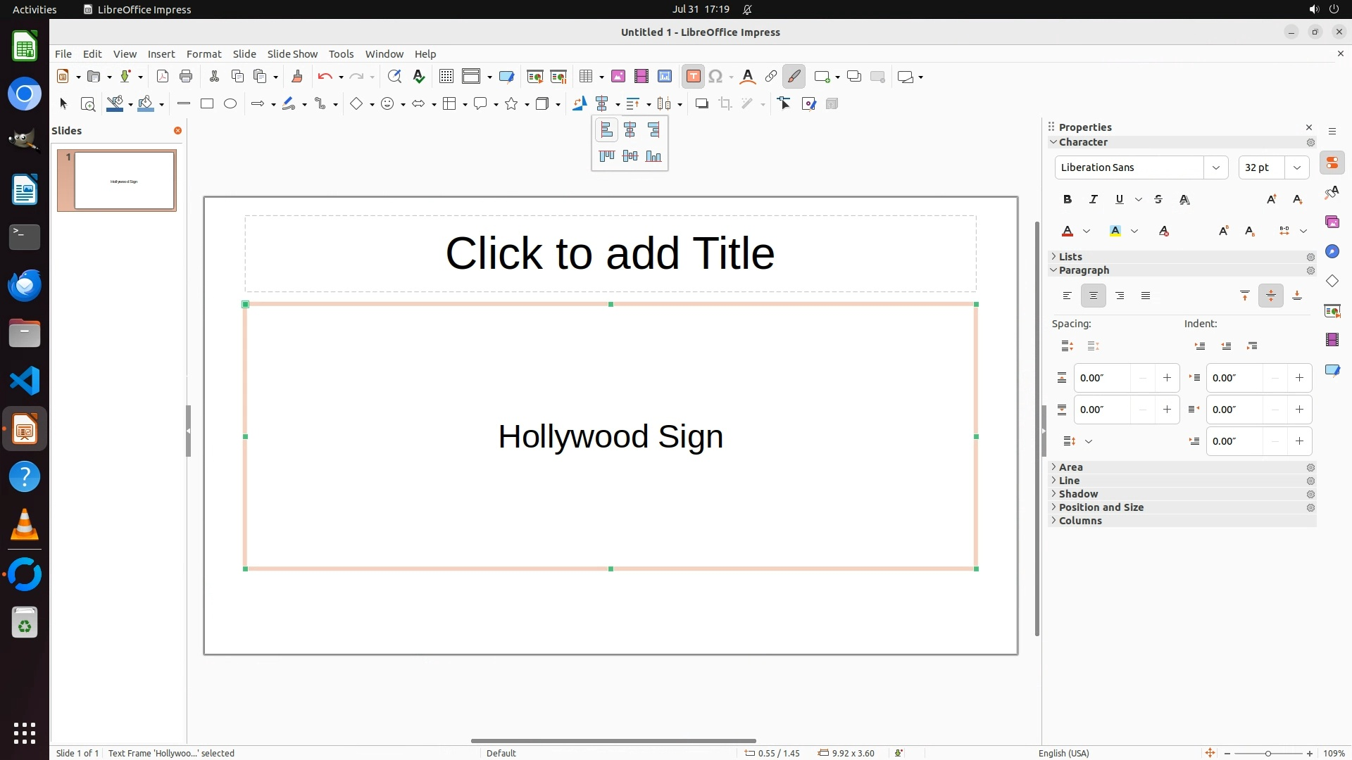The height and width of the screenshot is (760, 1352).
Task: Open the Crop Image tool
Action: 725,104
